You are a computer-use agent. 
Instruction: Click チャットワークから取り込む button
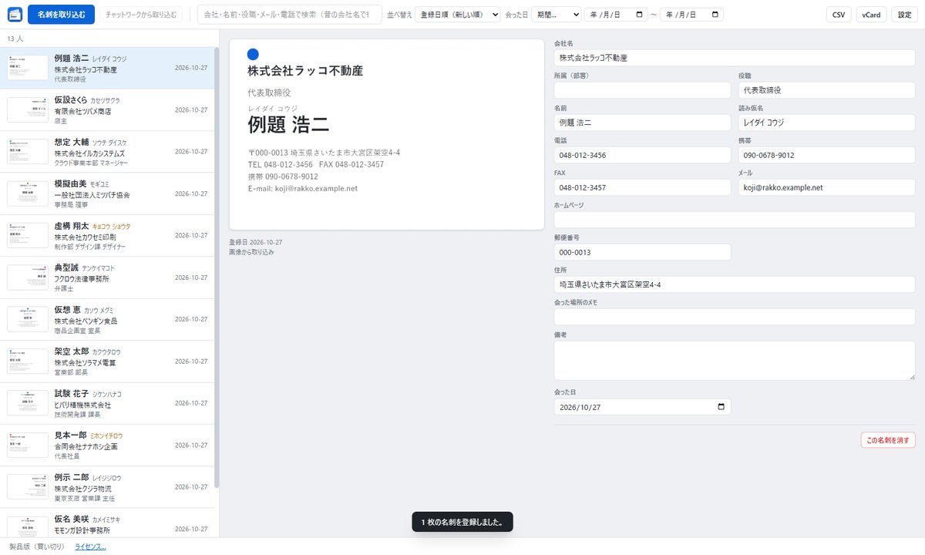[141, 14]
